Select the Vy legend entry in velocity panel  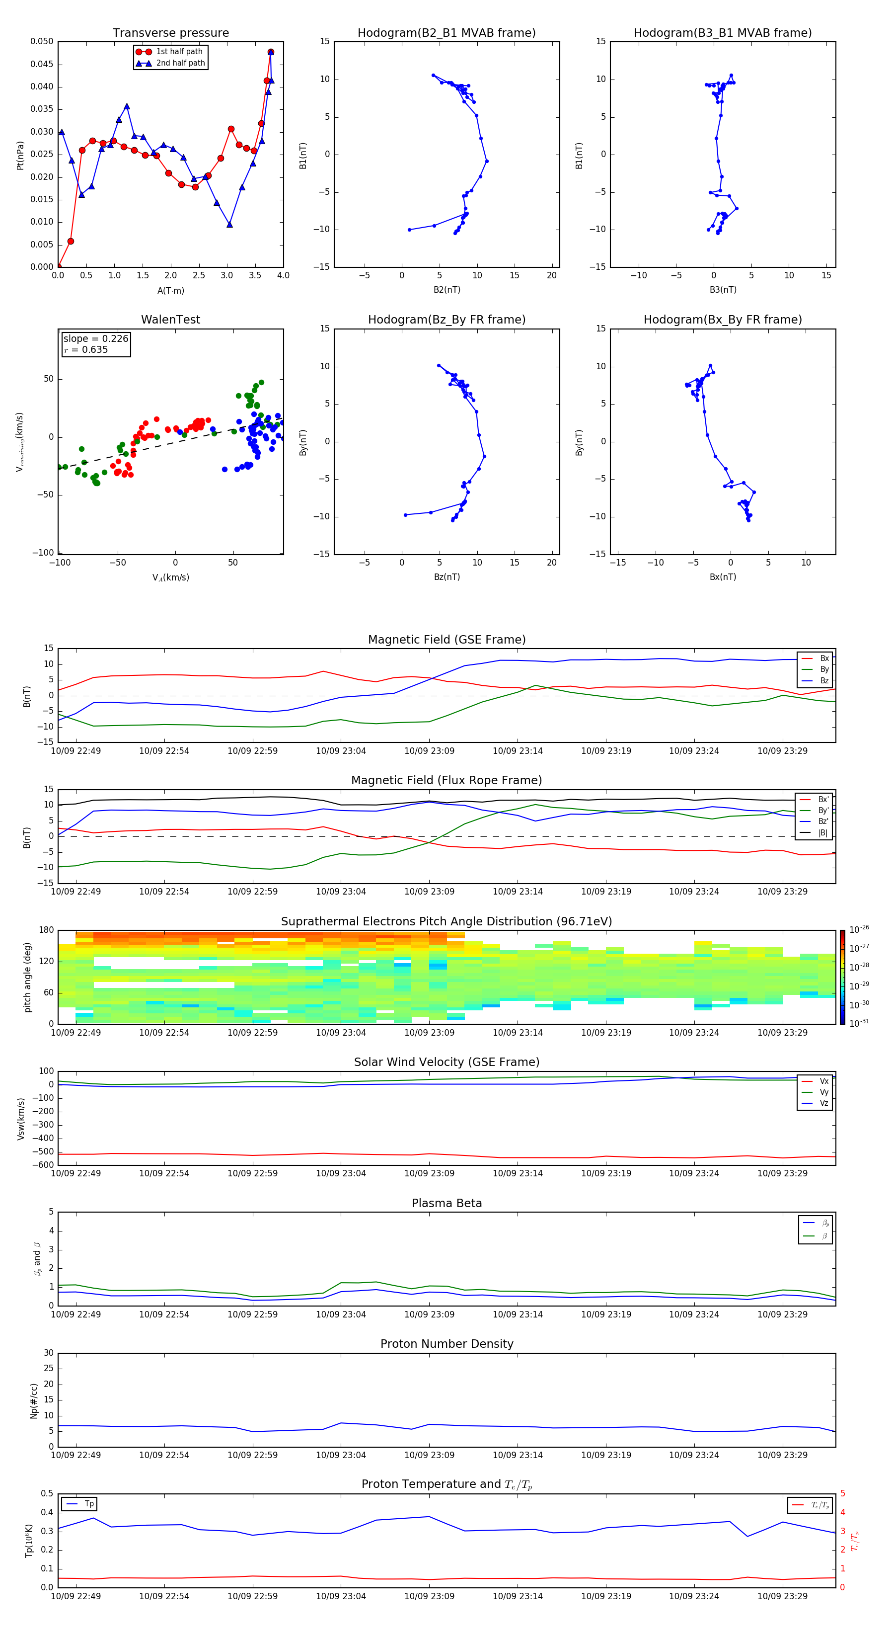[x=815, y=1092]
